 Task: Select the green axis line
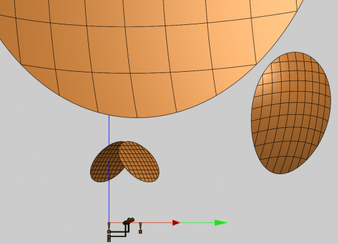197,223
